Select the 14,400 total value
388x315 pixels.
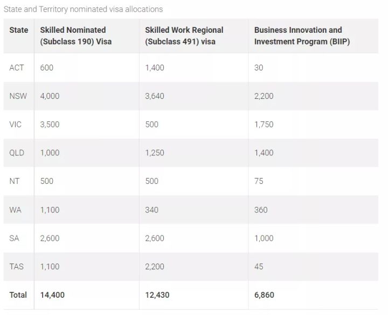[x=52, y=295]
